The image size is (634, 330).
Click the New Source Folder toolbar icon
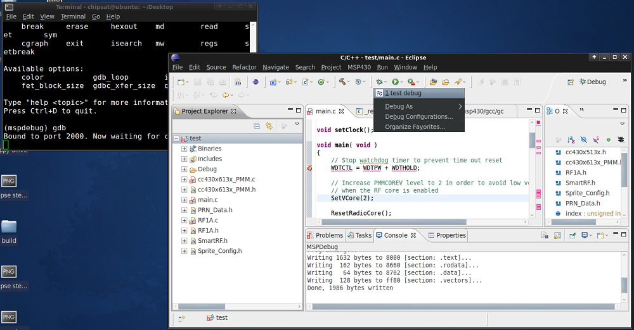point(289,82)
